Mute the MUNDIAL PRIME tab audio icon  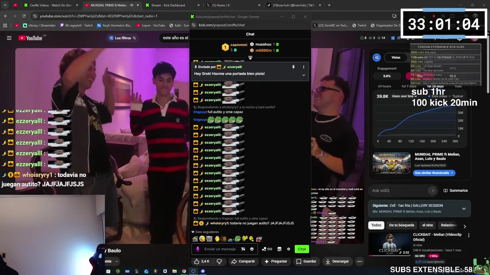[132, 5]
